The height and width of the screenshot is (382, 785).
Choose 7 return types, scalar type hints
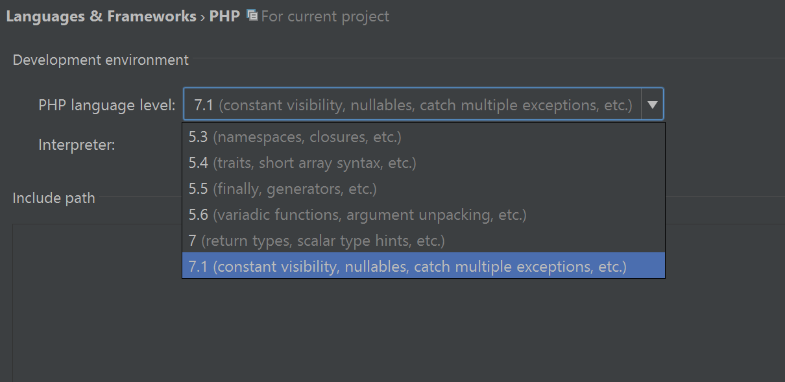coord(424,240)
